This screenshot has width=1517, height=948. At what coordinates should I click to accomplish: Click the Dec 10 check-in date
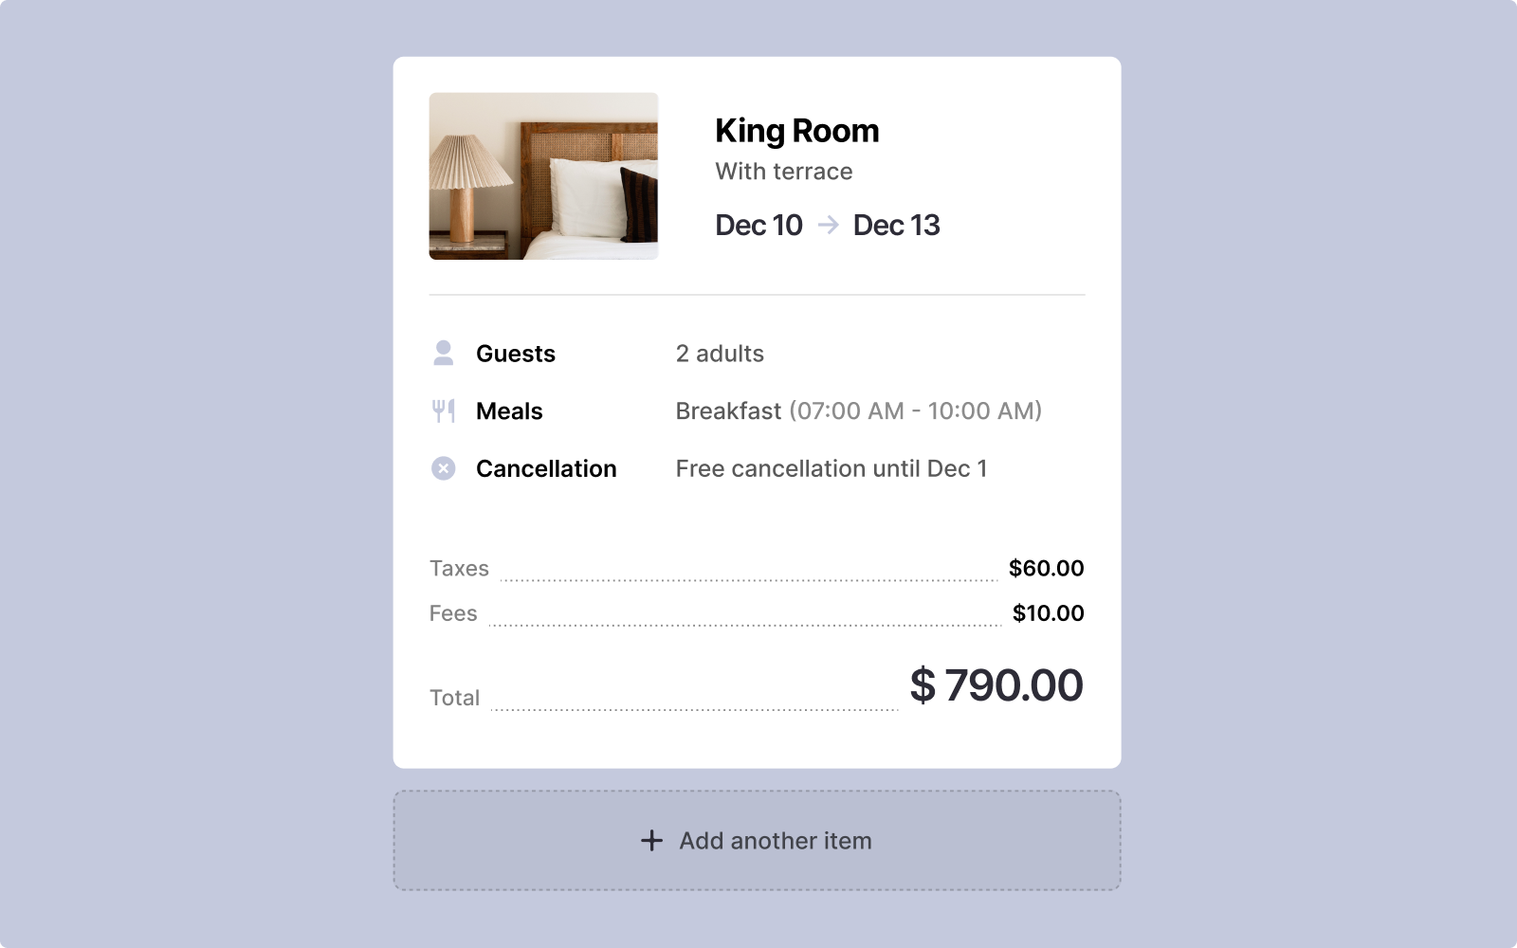pos(758,225)
